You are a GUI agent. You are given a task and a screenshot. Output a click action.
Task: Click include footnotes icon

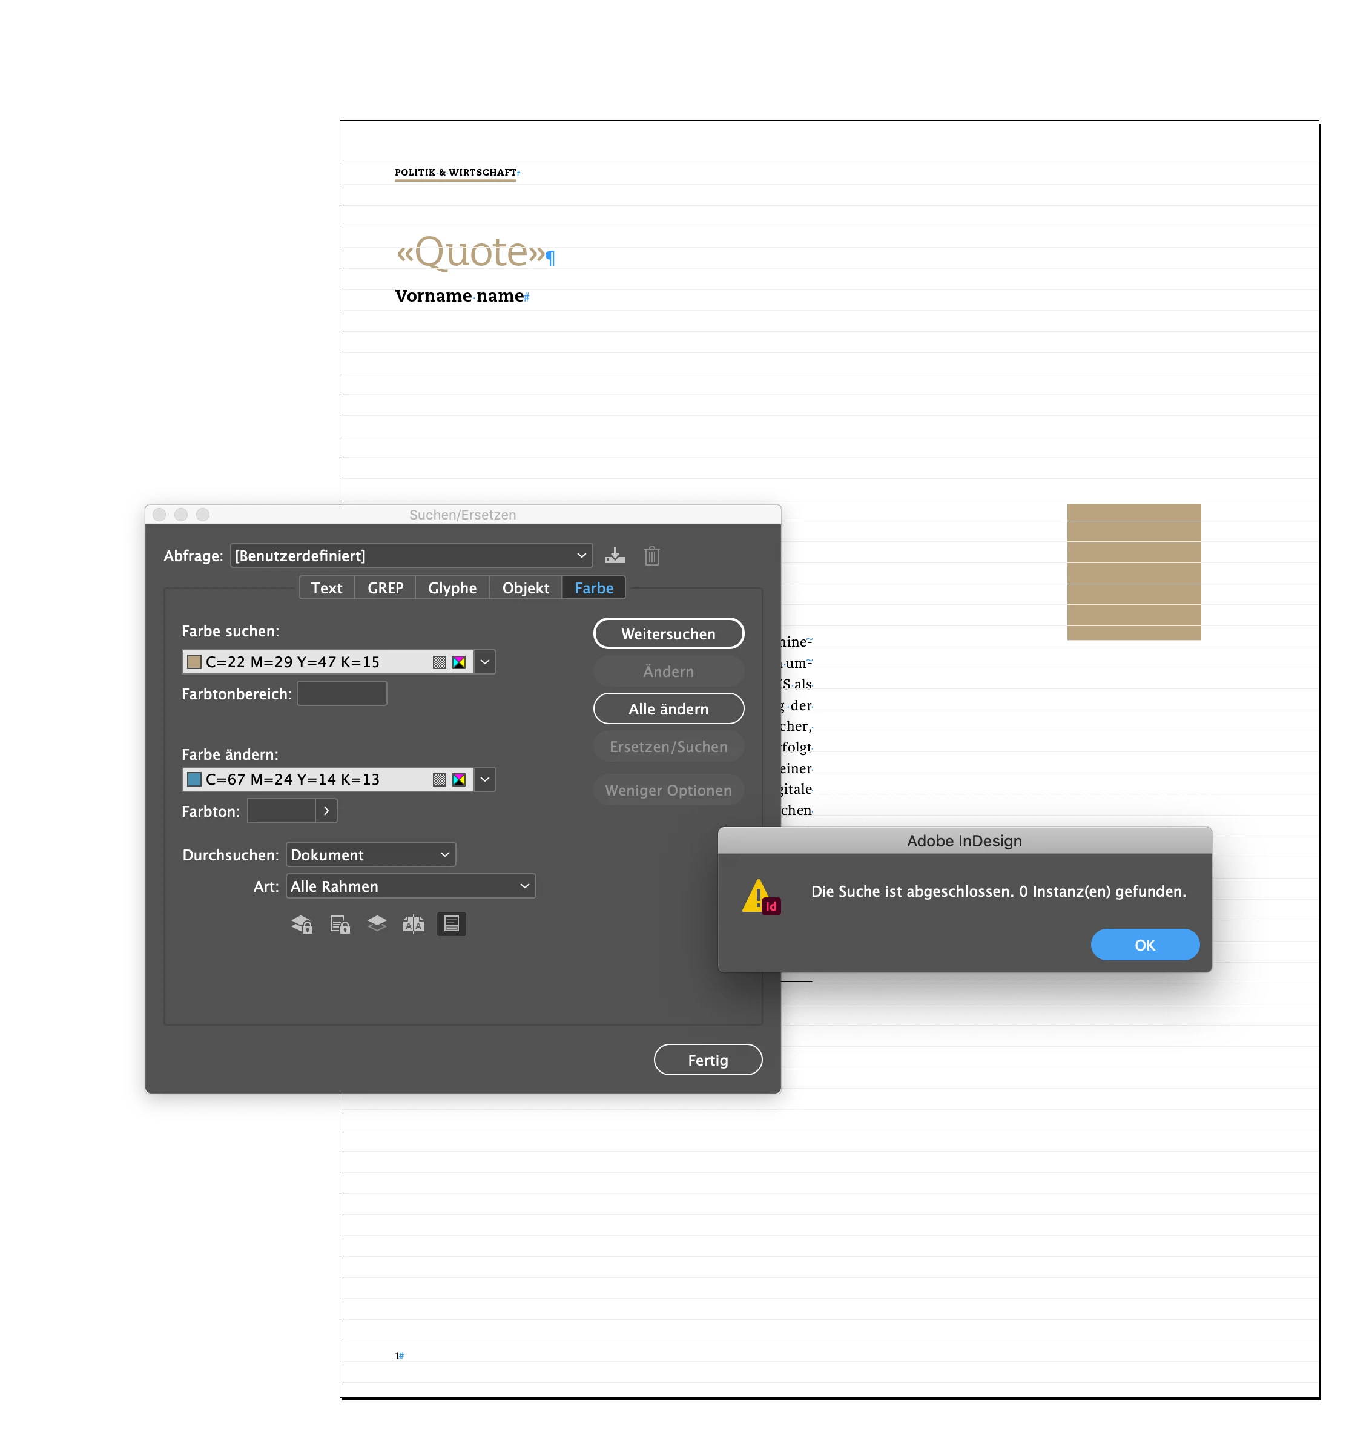[x=451, y=924]
